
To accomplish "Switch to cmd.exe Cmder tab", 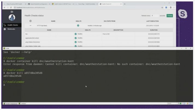I will click(x=22, y=103).
